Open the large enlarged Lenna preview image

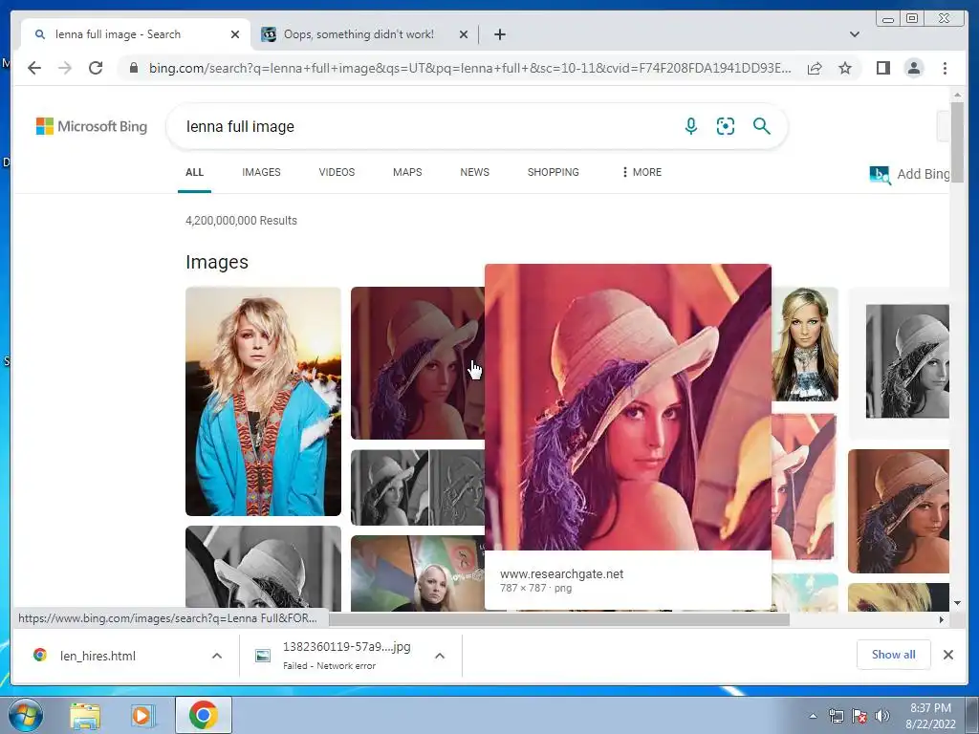coord(627,407)
